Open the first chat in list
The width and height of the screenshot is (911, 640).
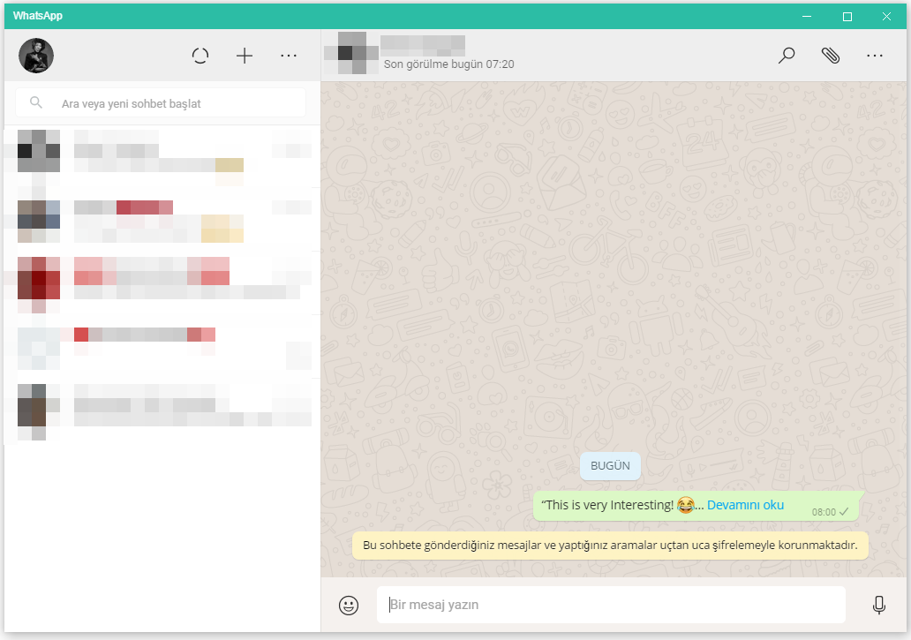[163, 157]
